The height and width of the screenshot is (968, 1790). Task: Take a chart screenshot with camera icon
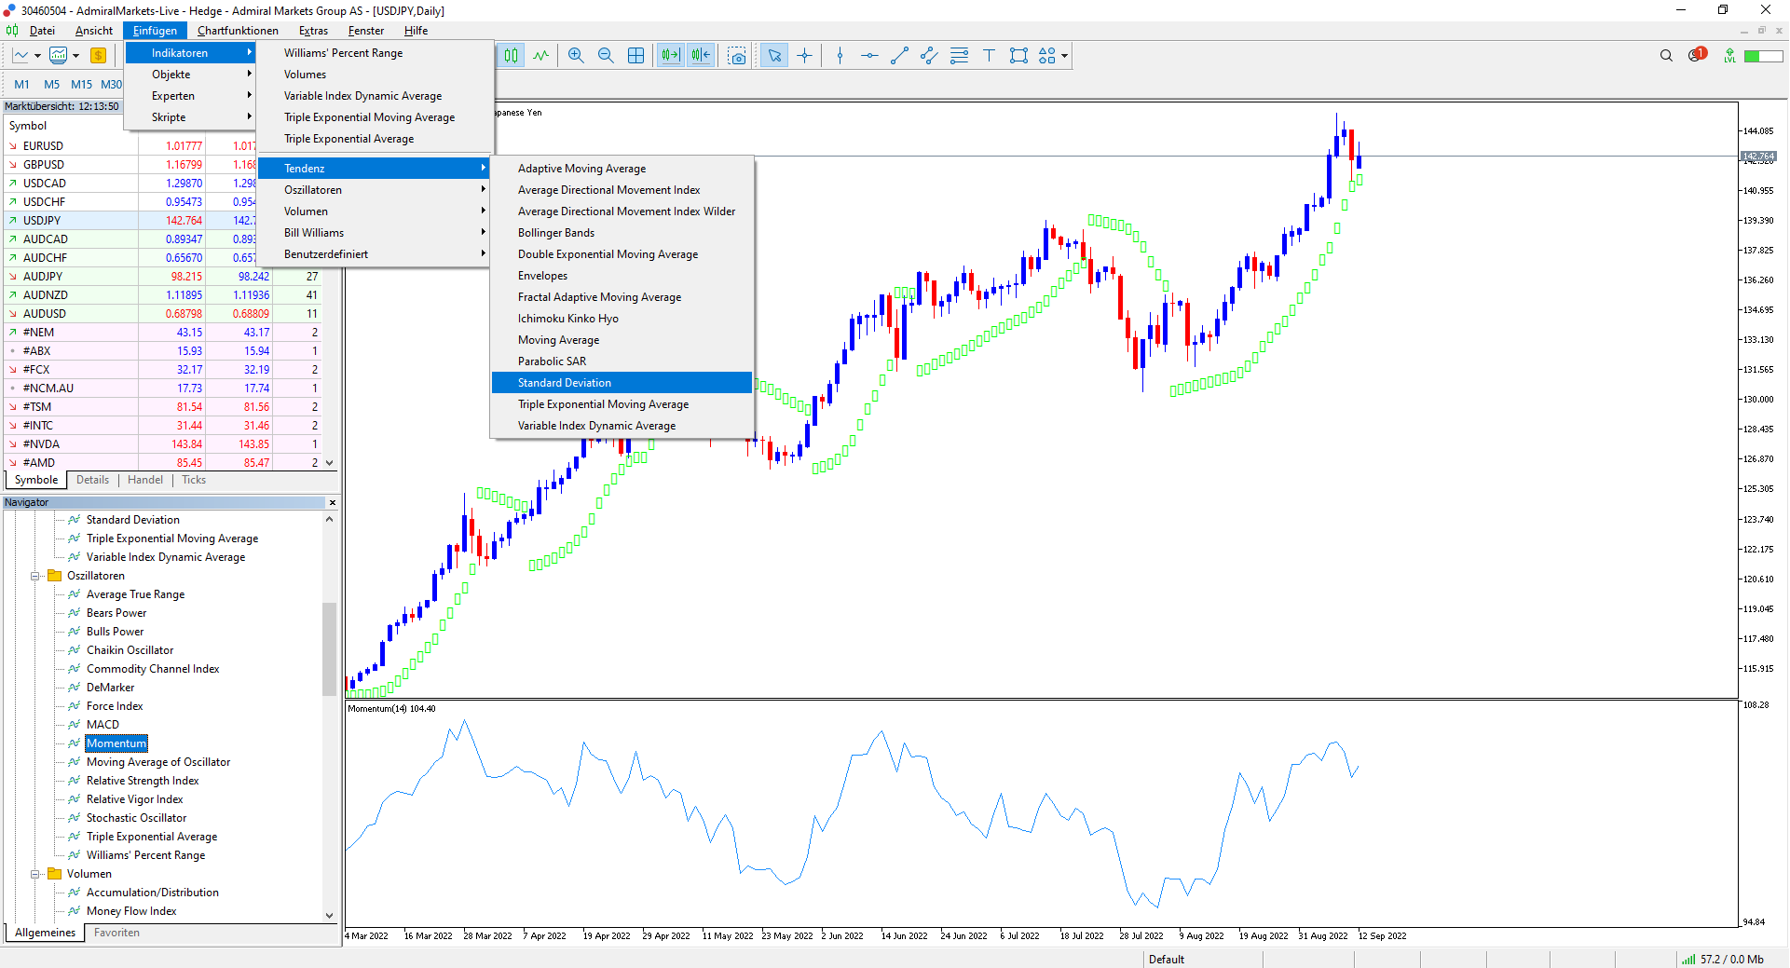737,56
